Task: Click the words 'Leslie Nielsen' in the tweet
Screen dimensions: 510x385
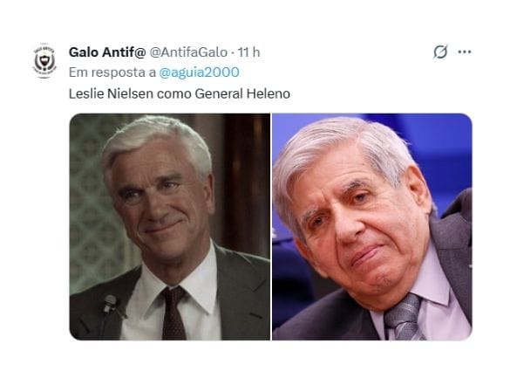Action: pyautogui.click(x=111, y=93)
